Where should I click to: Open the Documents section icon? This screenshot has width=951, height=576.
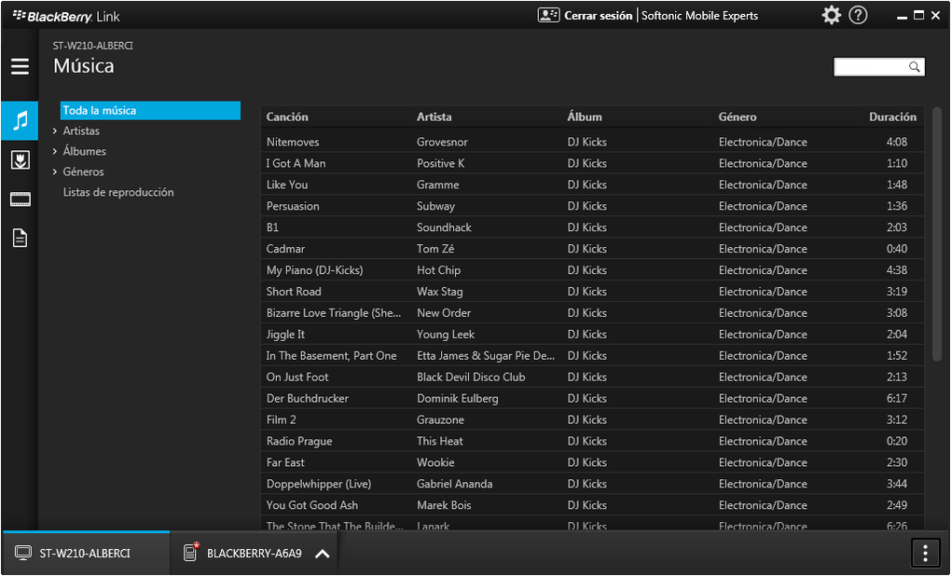point(20,239)
